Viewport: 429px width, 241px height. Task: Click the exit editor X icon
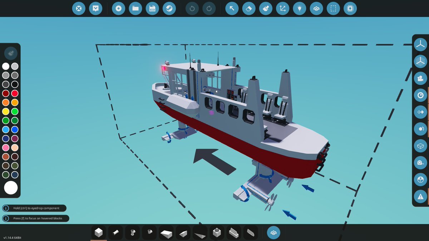tap(79, 8)
